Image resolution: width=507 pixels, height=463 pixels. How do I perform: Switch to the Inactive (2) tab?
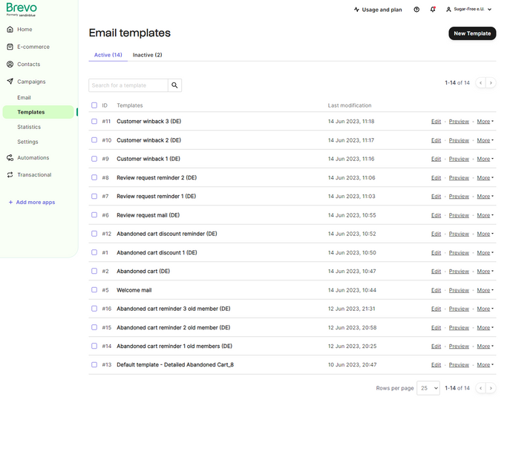(x=147, y=55)
